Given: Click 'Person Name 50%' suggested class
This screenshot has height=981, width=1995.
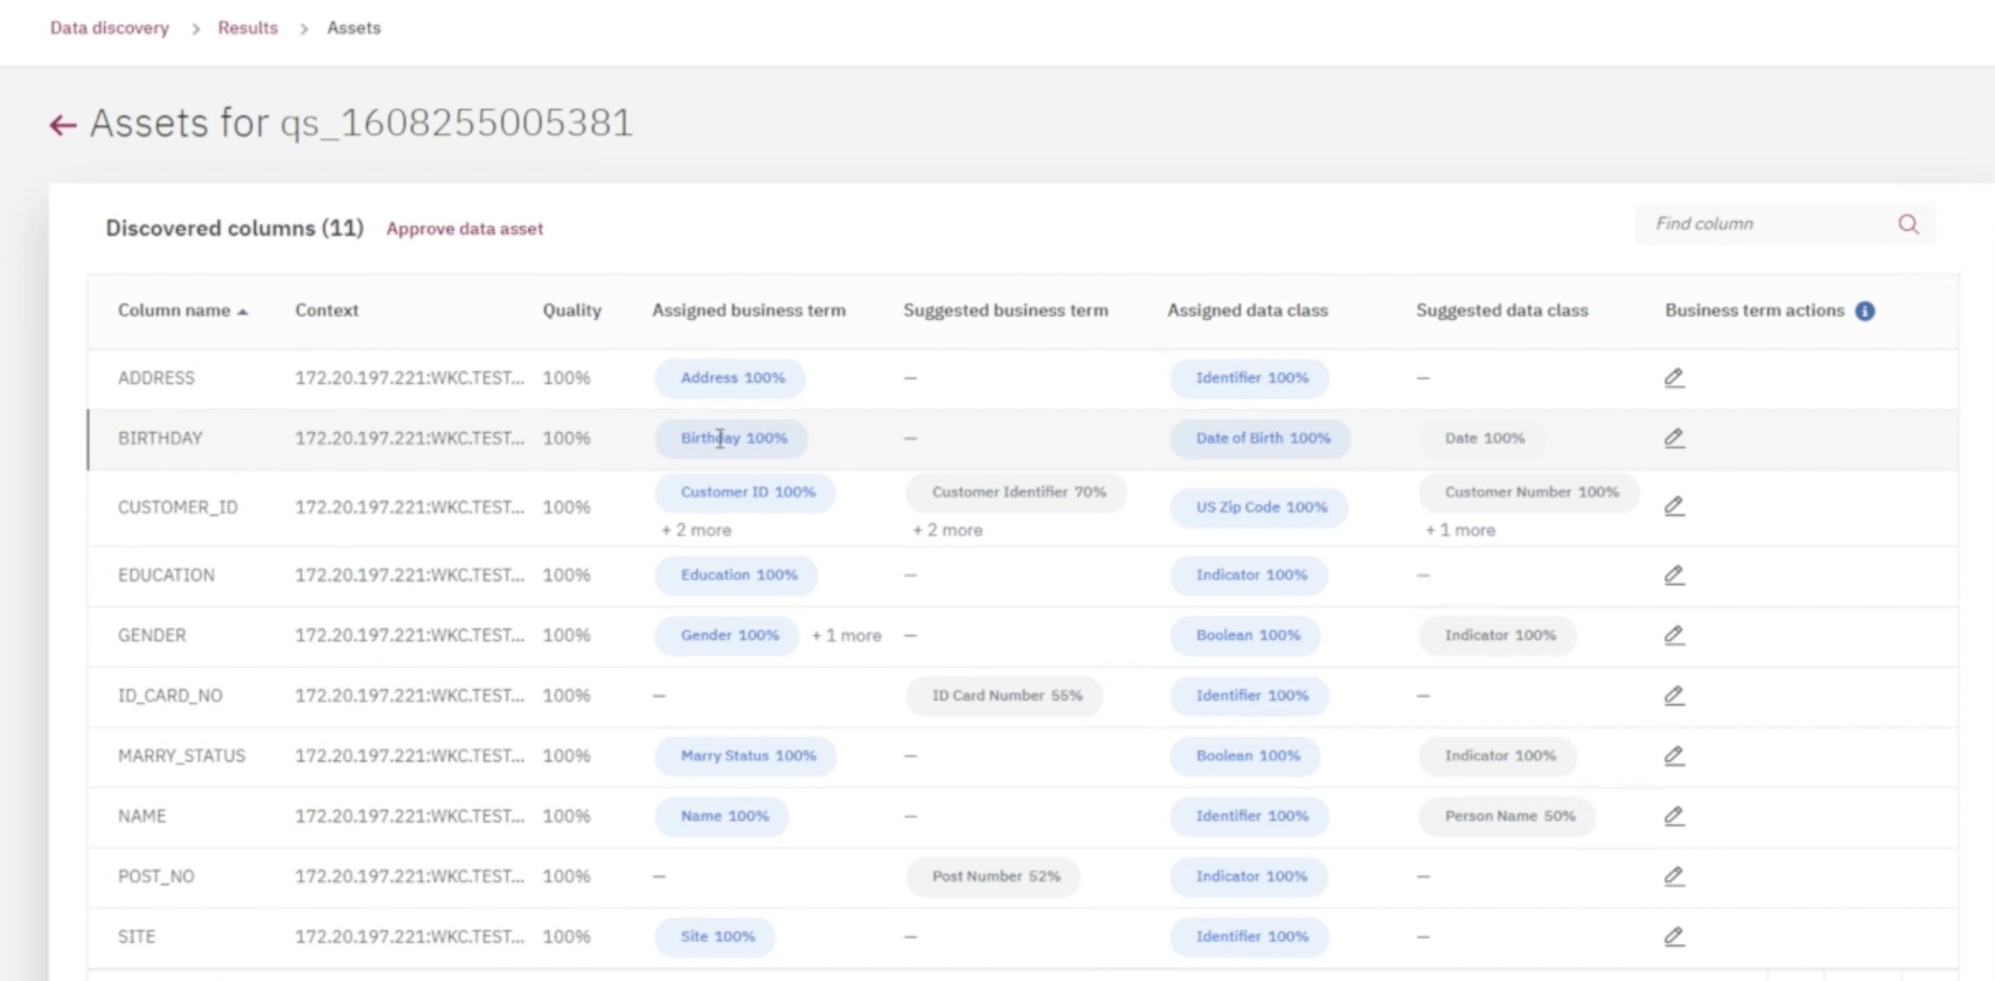Looking at the screenshot, I should point(1507,816).
